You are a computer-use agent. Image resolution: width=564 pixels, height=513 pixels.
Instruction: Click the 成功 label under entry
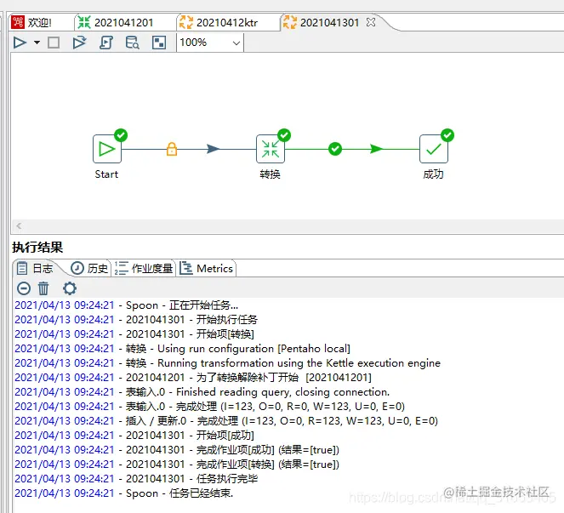pos(434,174)
